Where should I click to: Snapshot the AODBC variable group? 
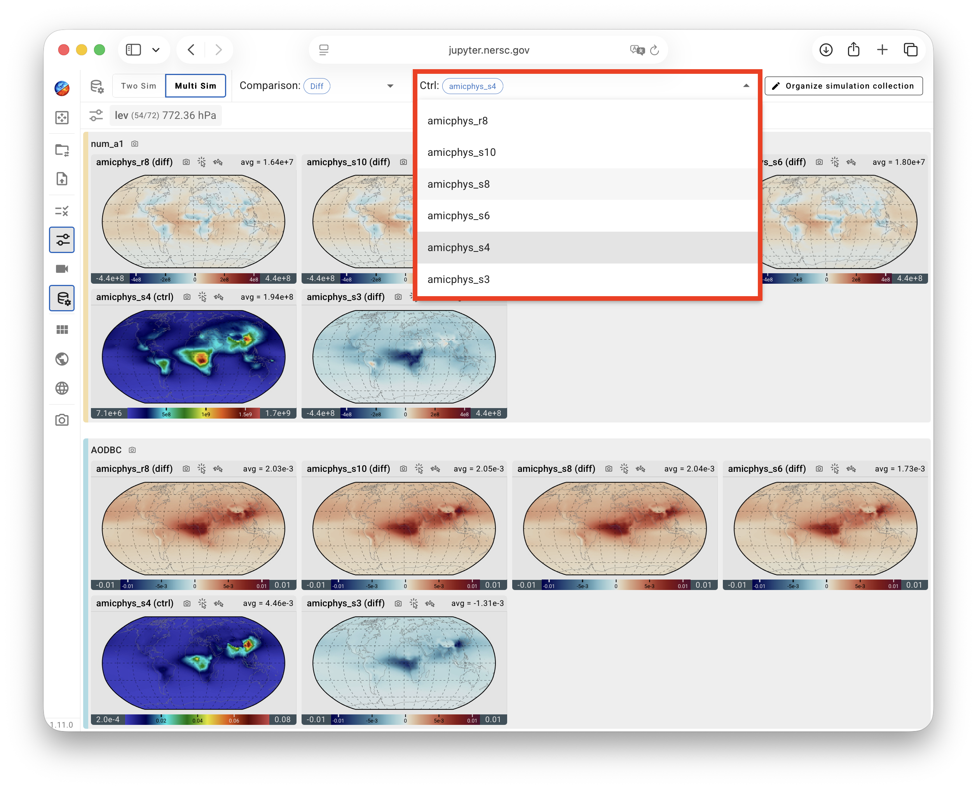(x=132, y=450)
